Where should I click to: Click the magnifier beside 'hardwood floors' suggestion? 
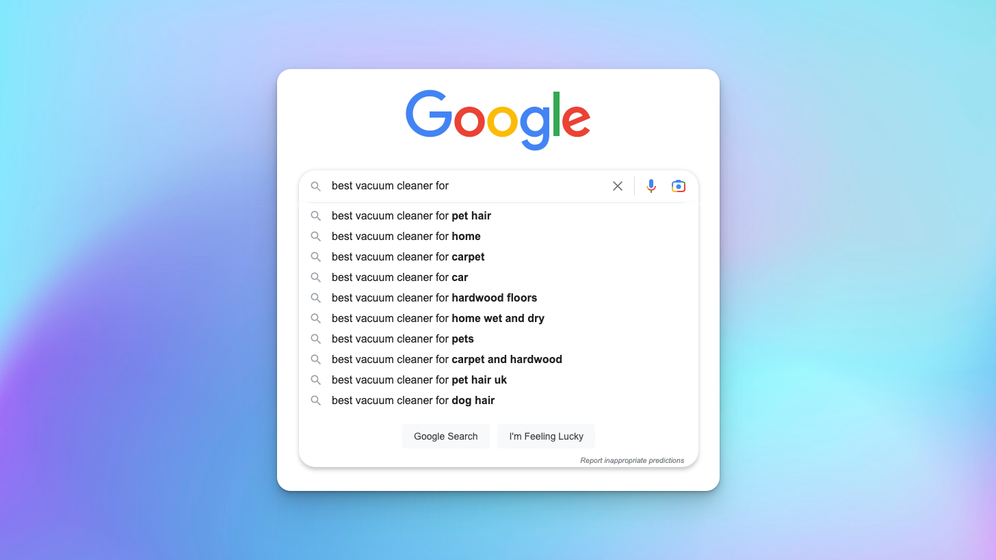click(316, 297)
